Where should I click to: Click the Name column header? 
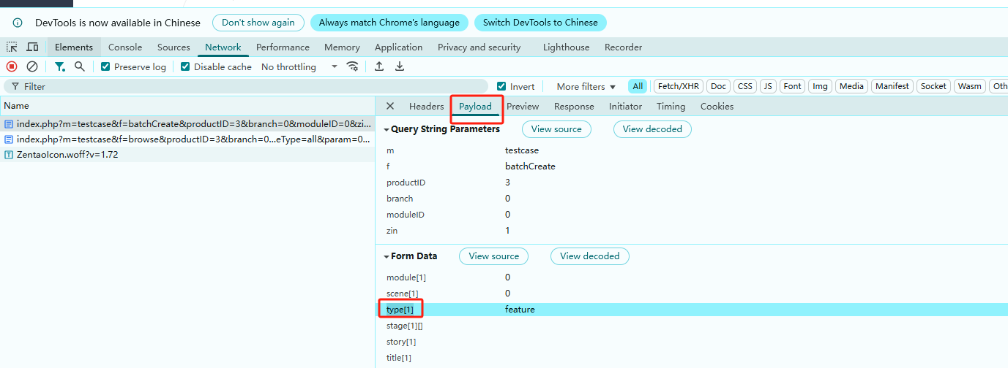pos(187,106)
